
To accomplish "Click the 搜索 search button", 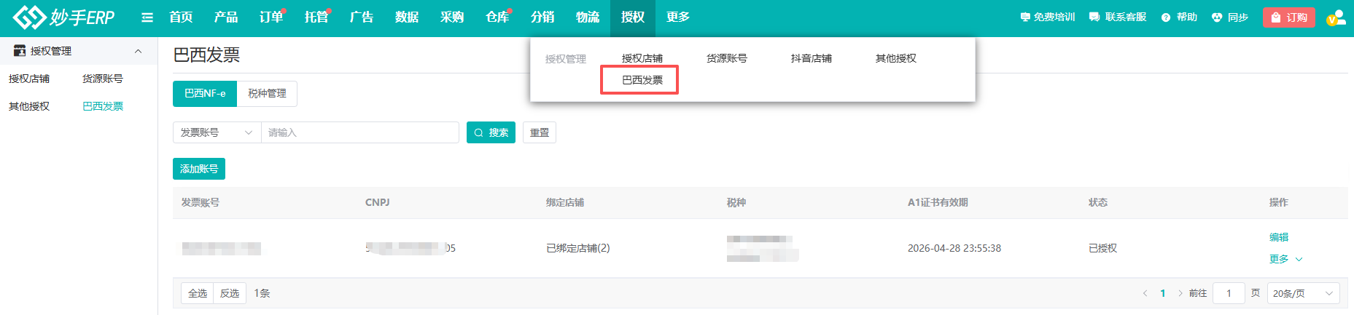I will pos(491,132).
